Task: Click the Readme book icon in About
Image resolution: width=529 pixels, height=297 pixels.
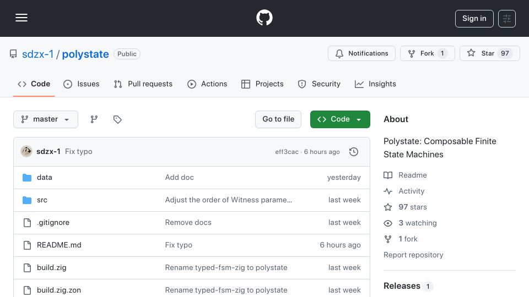Action: pos(388,175)
